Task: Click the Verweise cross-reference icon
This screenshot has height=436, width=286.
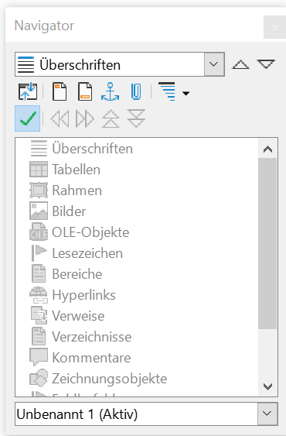Action: click(39, 315)
